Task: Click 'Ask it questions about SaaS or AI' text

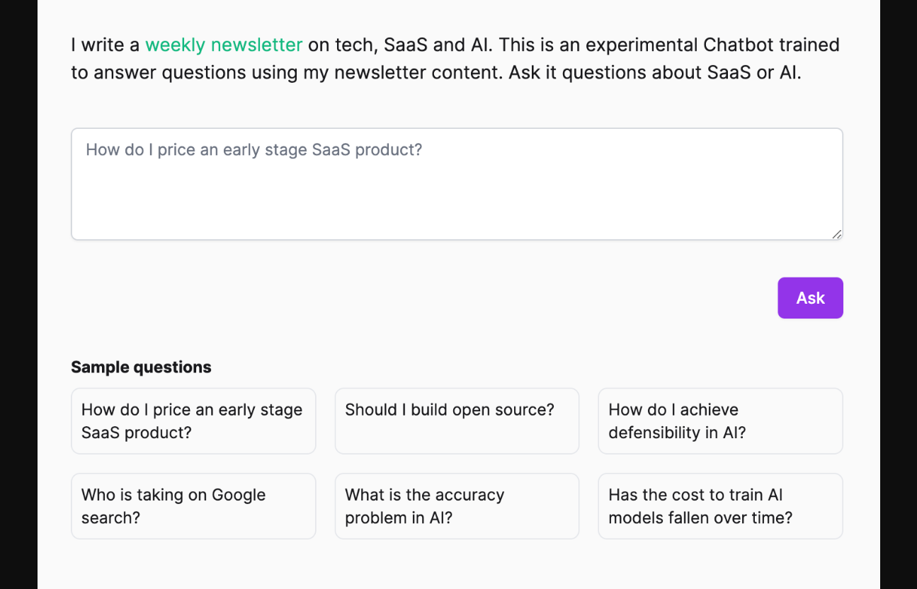Action: tap(654, 73)
